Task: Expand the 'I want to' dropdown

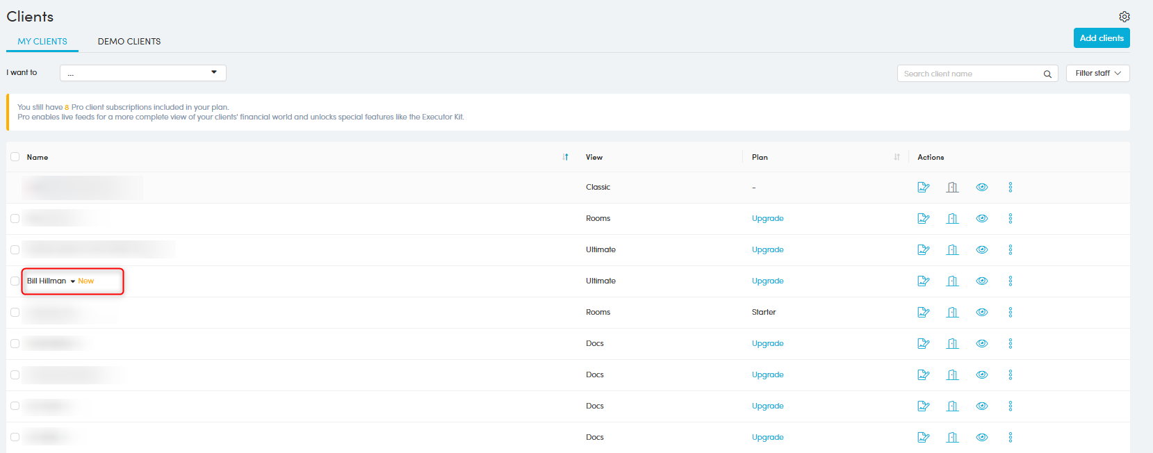Action: [143, 73]
